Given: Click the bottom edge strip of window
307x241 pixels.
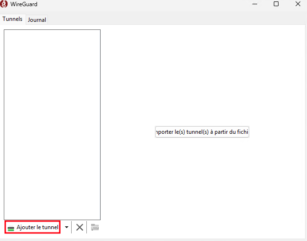Looking at the screenshot, I should [x=154, y=240].
